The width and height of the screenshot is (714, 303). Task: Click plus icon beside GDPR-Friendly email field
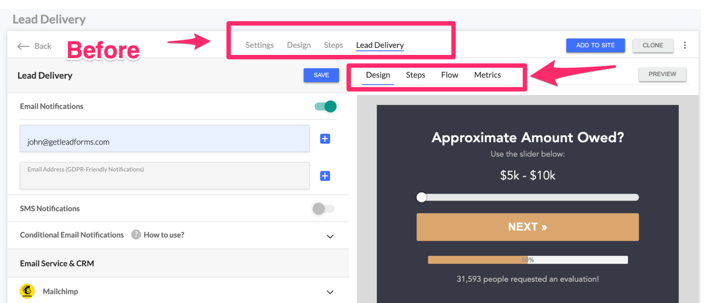click(x=325, y=176)
